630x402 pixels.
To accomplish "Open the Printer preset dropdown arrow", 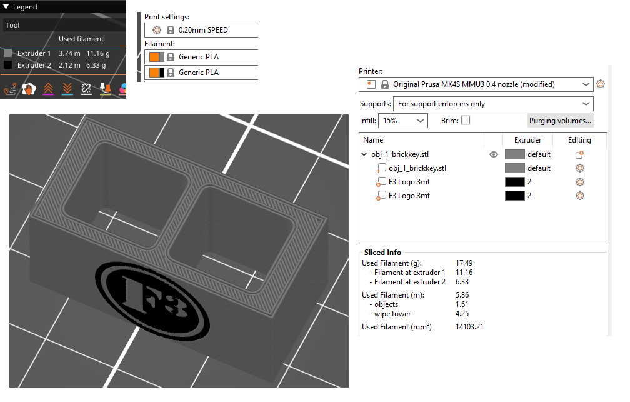I will pos(586,84).
